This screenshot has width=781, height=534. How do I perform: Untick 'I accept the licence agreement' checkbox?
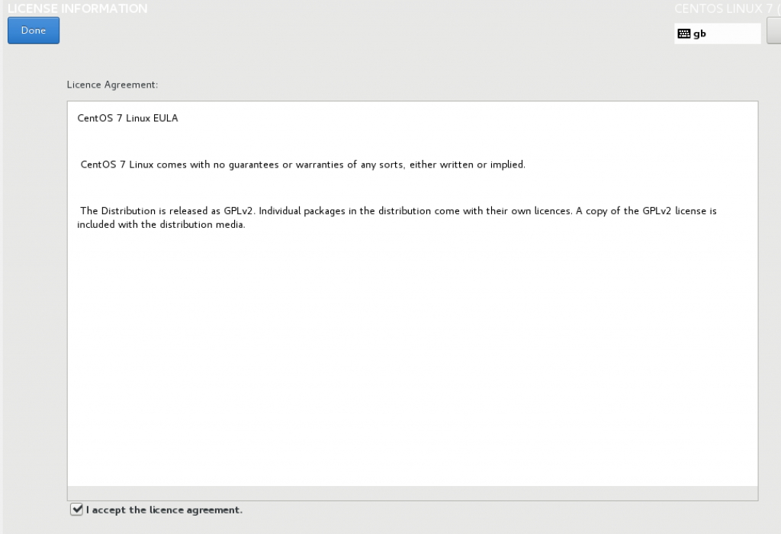77,509
